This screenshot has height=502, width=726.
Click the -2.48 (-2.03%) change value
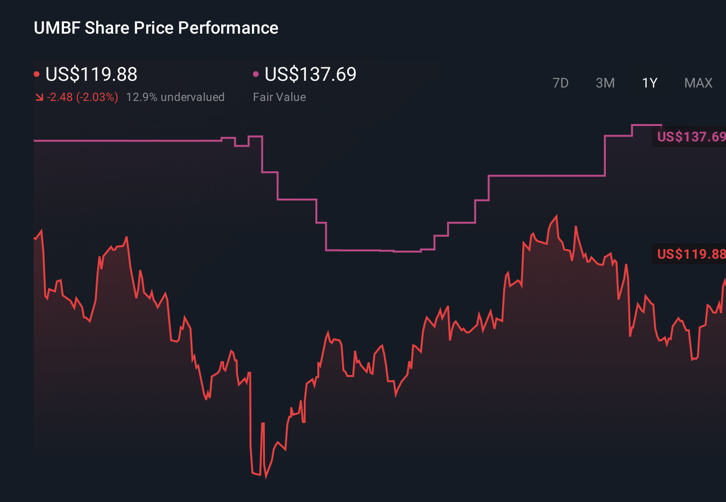(82, 97)
